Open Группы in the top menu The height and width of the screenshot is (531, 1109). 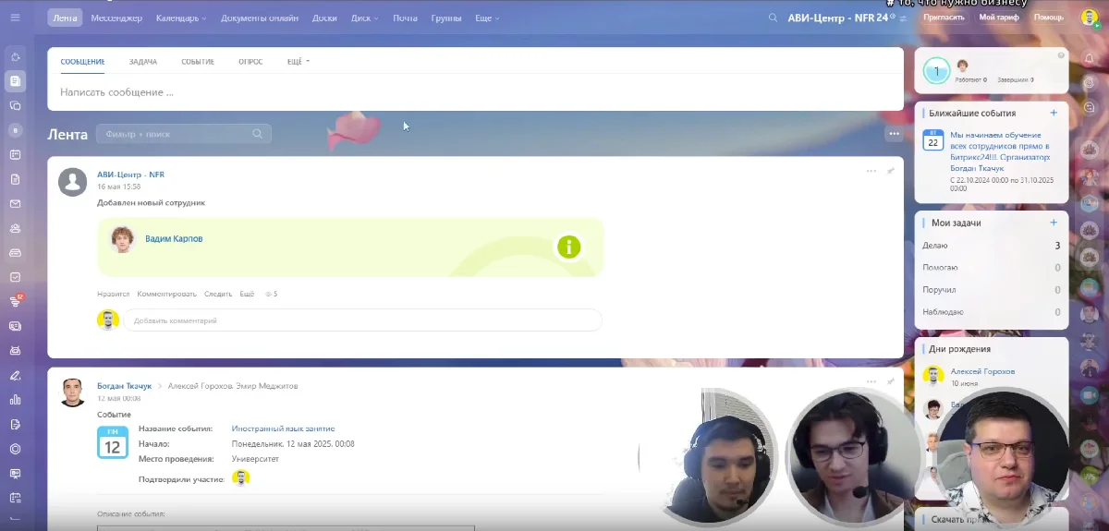pos(446,18)
